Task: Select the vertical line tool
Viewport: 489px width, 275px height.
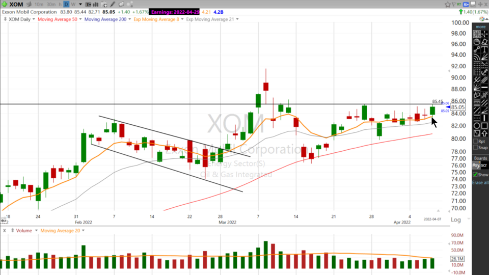Action: [x=484, y=117]
